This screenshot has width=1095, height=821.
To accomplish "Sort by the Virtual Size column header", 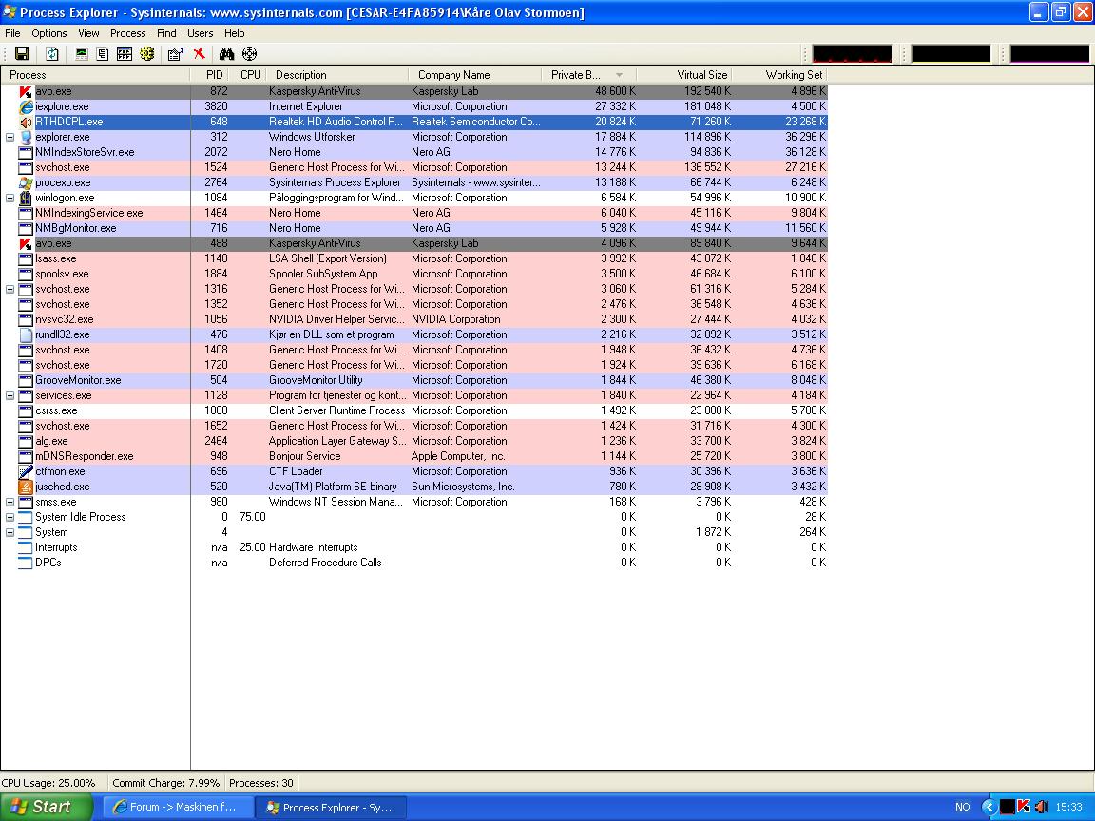I will click(x=683, y=75).
